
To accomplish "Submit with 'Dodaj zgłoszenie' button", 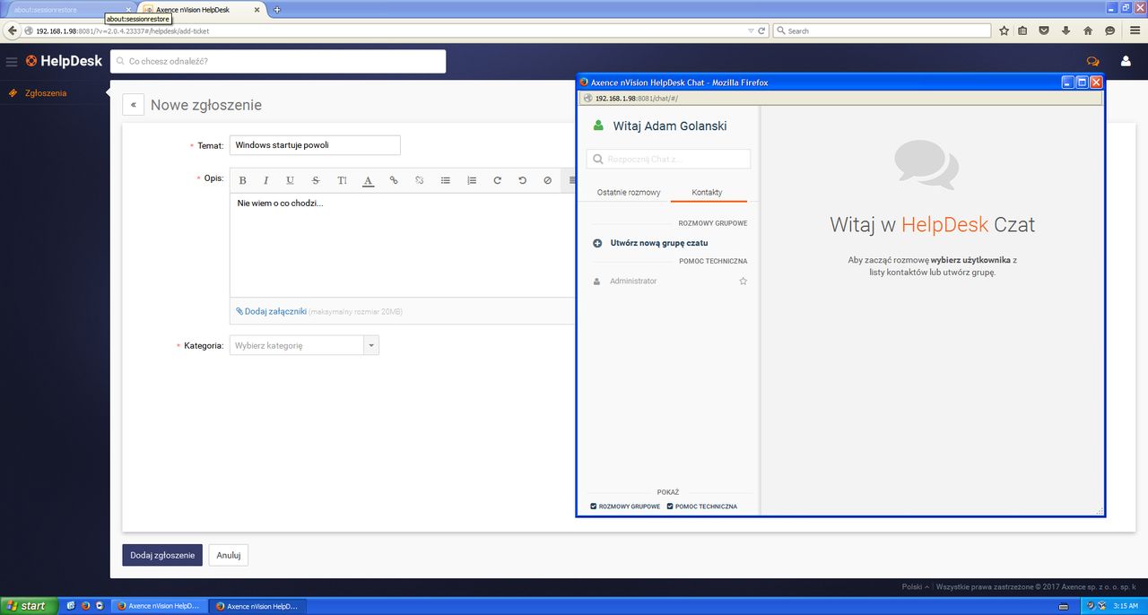I will click(162, 555).
